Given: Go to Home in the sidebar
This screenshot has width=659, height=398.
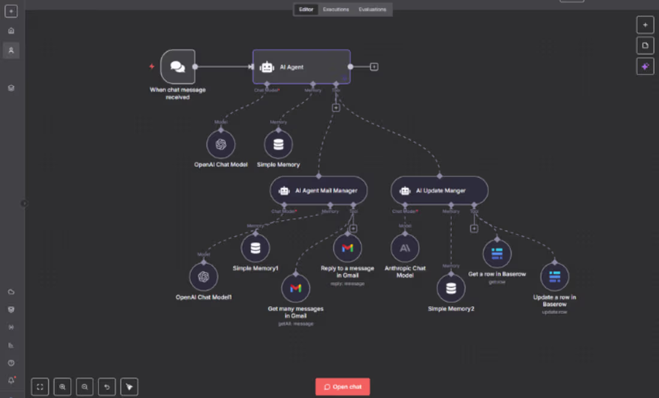Looking at the screenshot, I should coord(11,31).
